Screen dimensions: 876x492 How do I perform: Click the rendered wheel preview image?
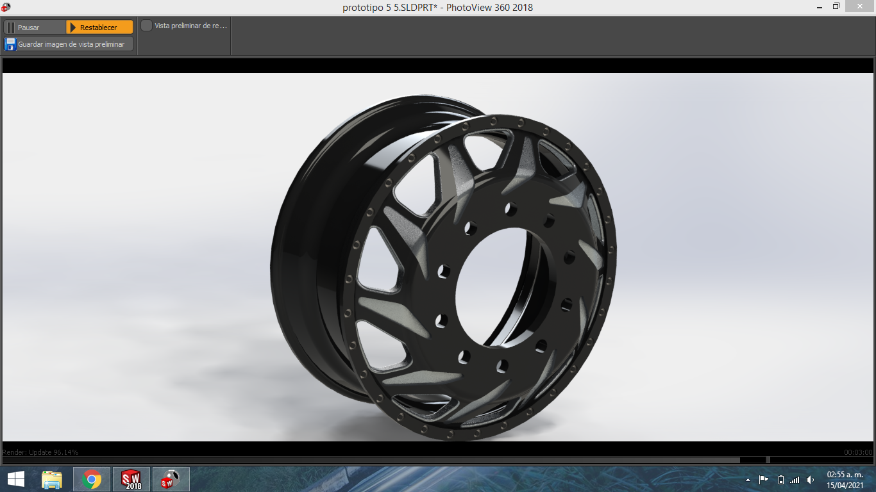(438, 257)
